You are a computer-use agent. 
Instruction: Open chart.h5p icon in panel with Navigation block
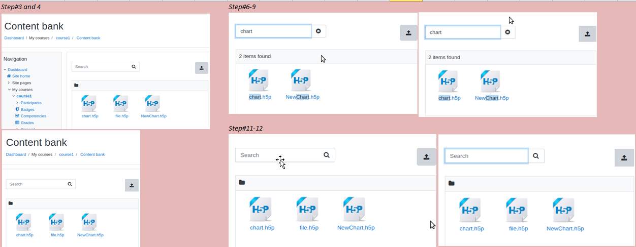[x=89, y=103]
